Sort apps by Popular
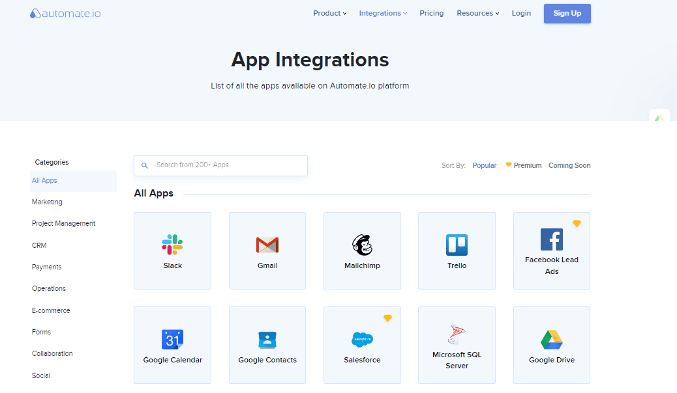 (485, 165)
